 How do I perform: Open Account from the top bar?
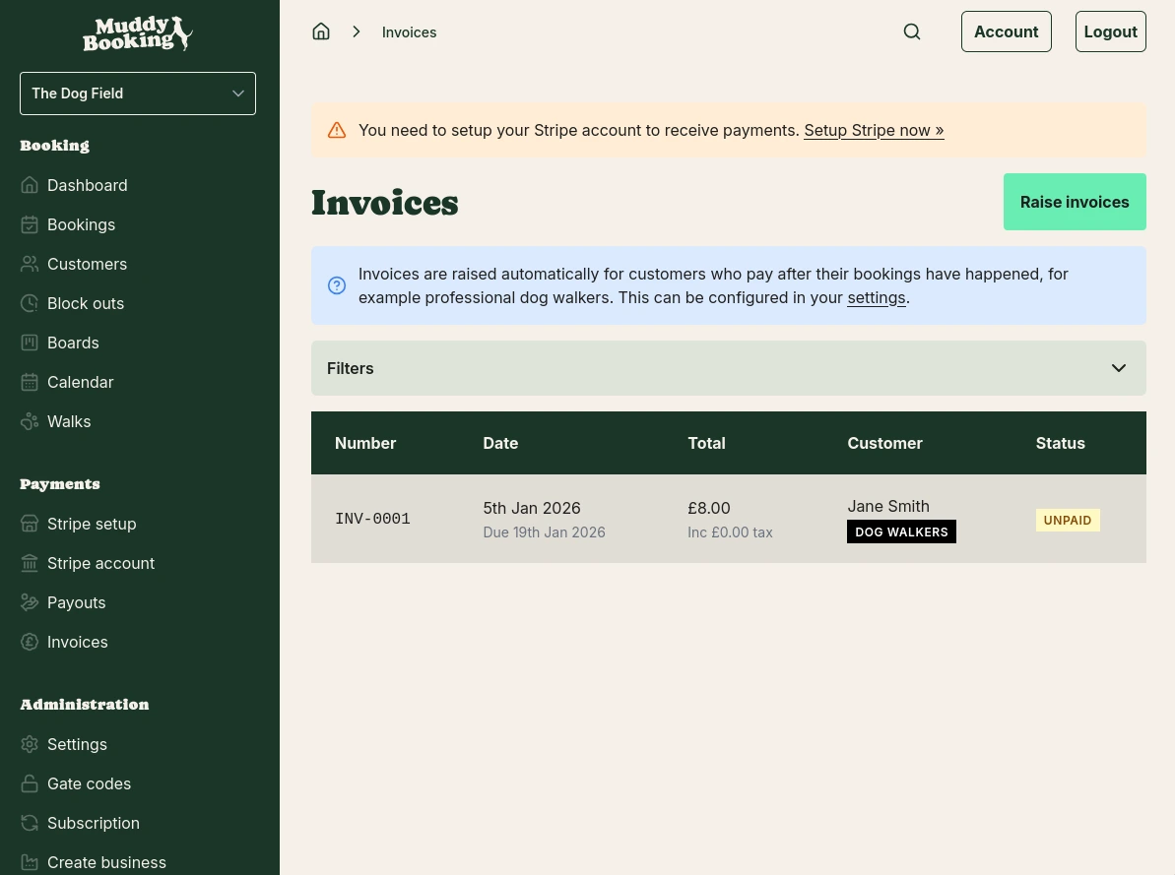click(1006, 31)
